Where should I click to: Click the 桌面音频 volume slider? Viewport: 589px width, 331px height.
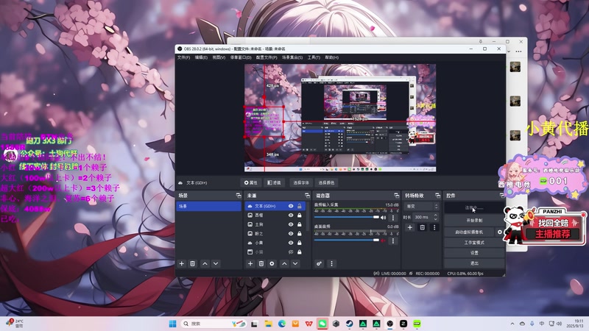pos(346,241)
